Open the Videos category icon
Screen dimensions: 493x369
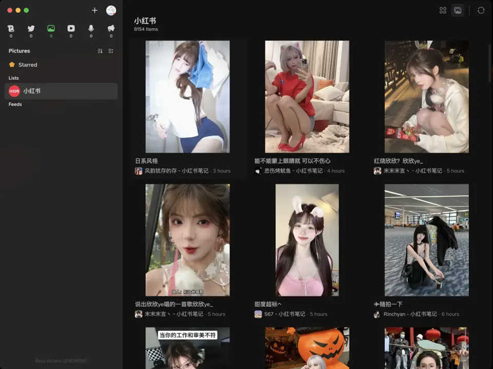tap(71, 29)
